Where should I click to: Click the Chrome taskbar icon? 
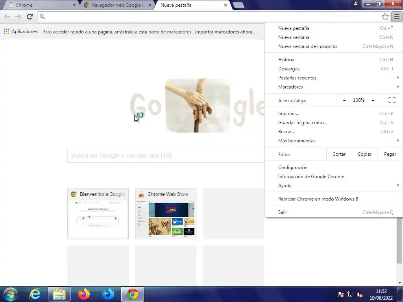pos(133,294)
